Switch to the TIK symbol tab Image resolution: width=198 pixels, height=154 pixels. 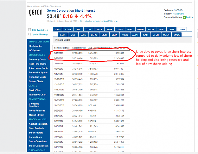click(x=79, y=29)
